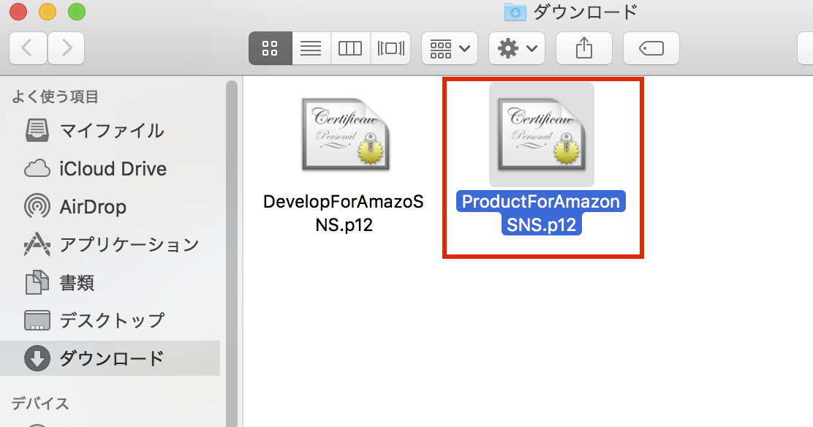The height and width of the screenshot is (427, 813).
Task: Open AirDrop in the sidebar
Action: 93,207
